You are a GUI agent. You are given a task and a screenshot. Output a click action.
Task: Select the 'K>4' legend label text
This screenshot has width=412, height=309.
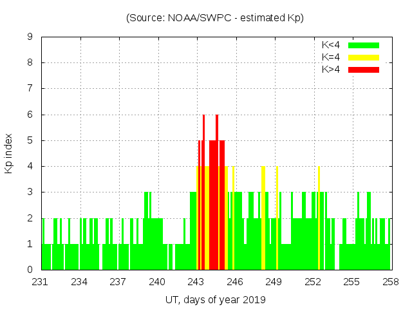click(x=331, y=69)
